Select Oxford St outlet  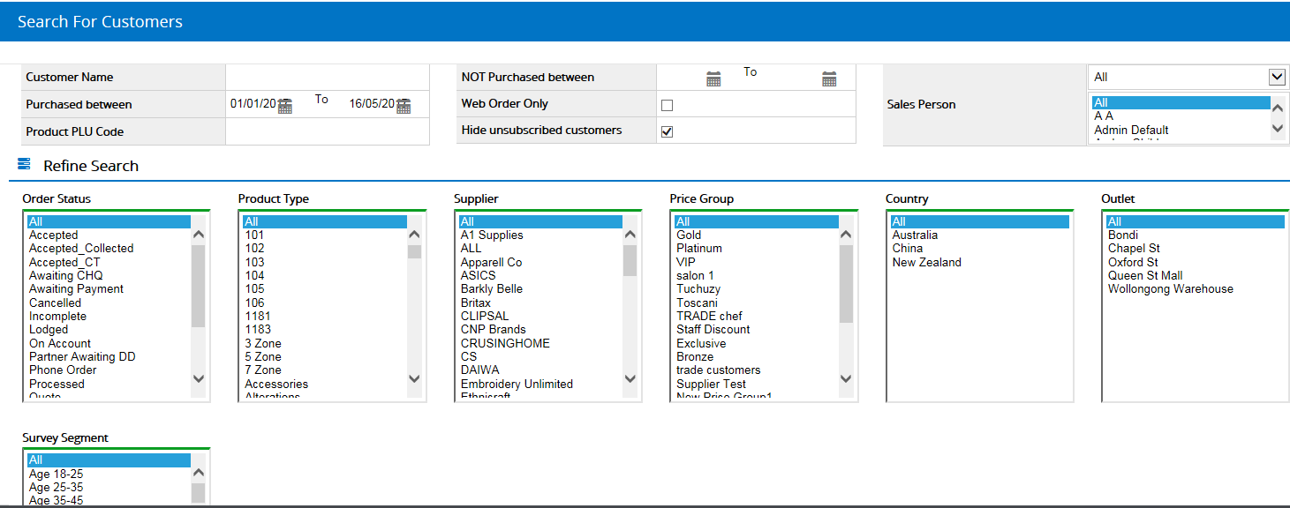(x=1196, y=262)
